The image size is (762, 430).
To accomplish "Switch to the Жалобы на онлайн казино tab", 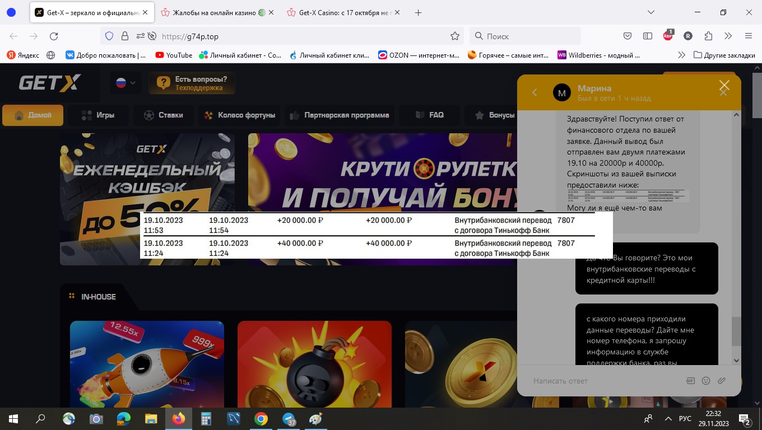I will point(219,12).
